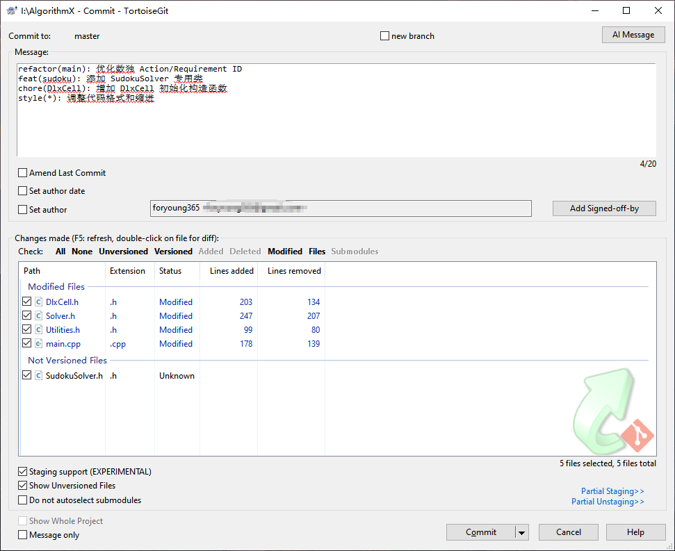
Task: Uncheck the unversioned SudokuSolver.h file
Action: point(26,375)
